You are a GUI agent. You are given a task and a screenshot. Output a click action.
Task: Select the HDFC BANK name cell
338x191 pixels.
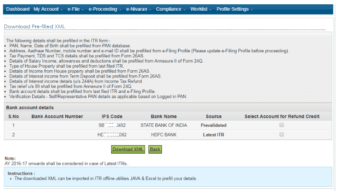tap(164, 135)
